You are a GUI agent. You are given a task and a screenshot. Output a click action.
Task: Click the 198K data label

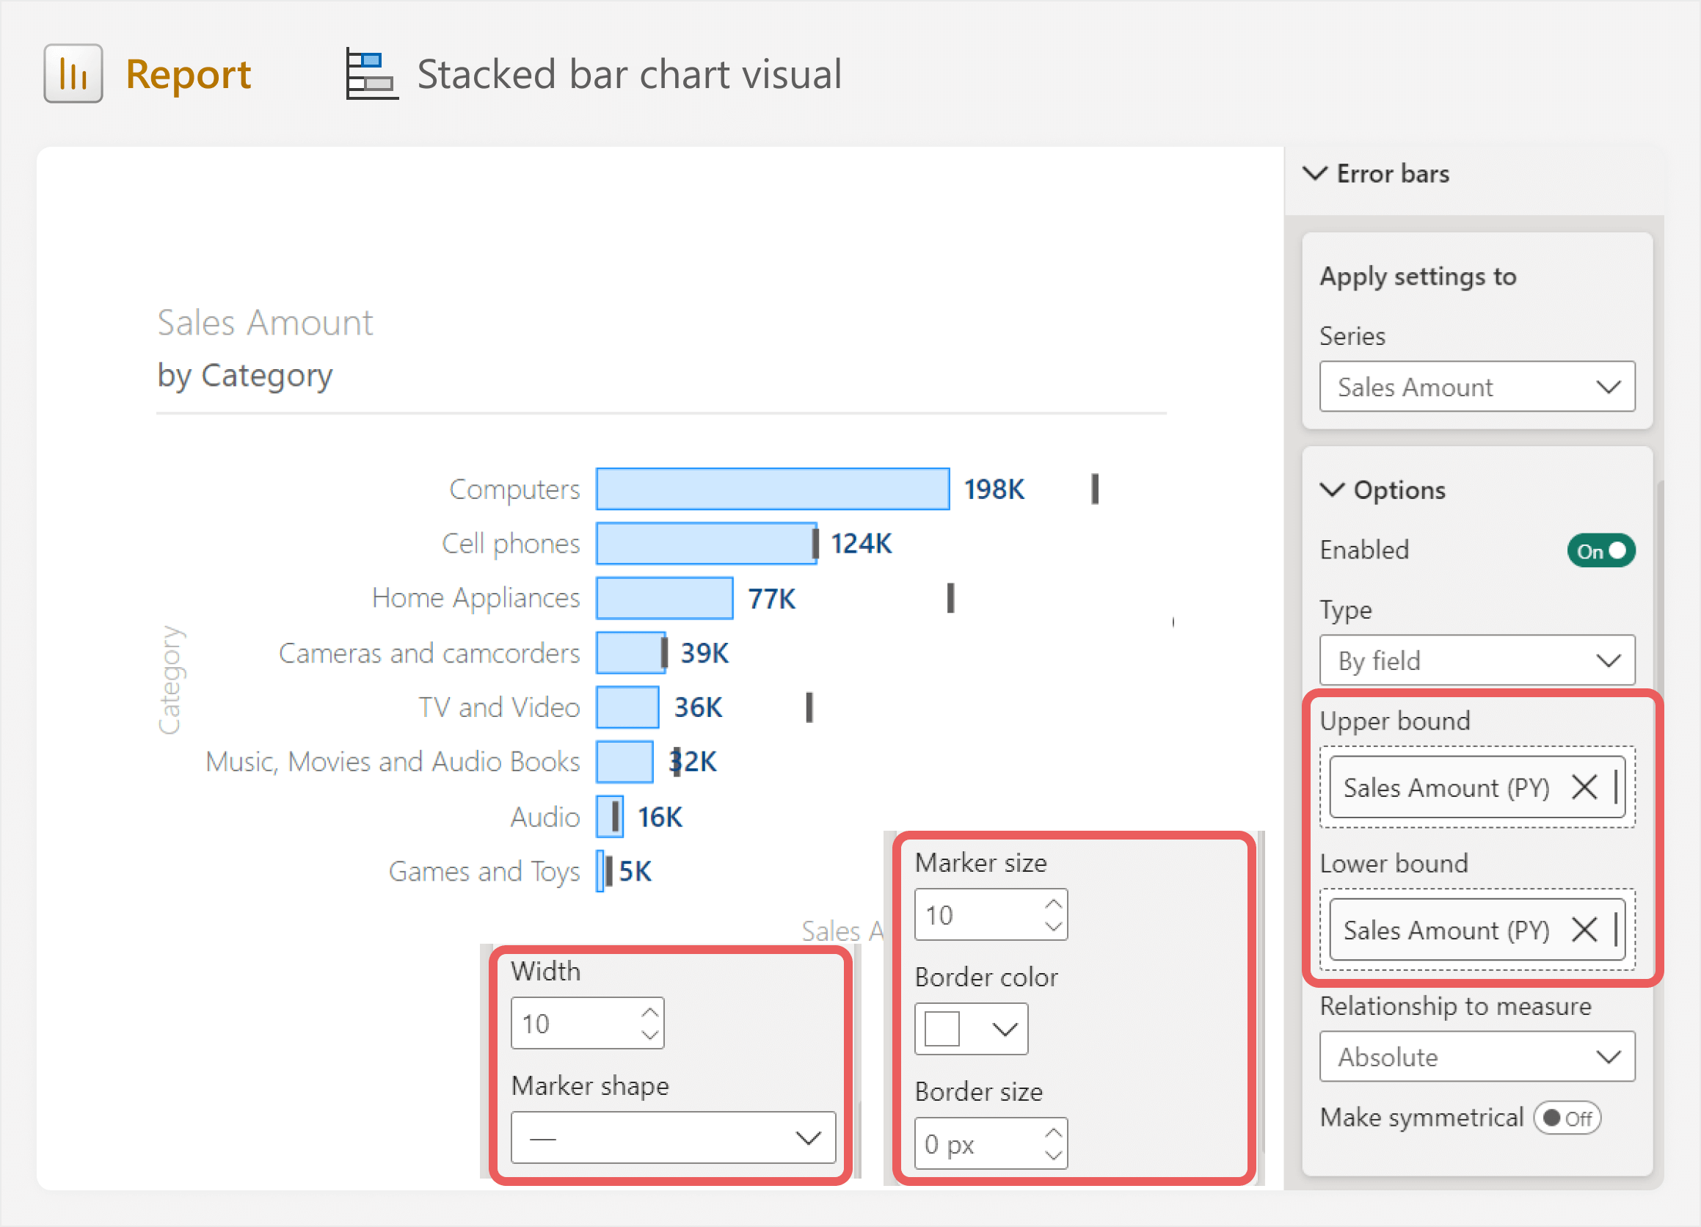click(994, 489)
